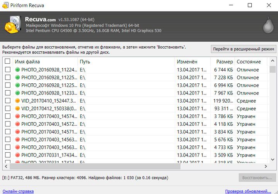Image resolution: width=278 pixels, height=194 pixels.
Task: Check the box for the 4 733 КБ file
Action: click(x=8, y=147)
